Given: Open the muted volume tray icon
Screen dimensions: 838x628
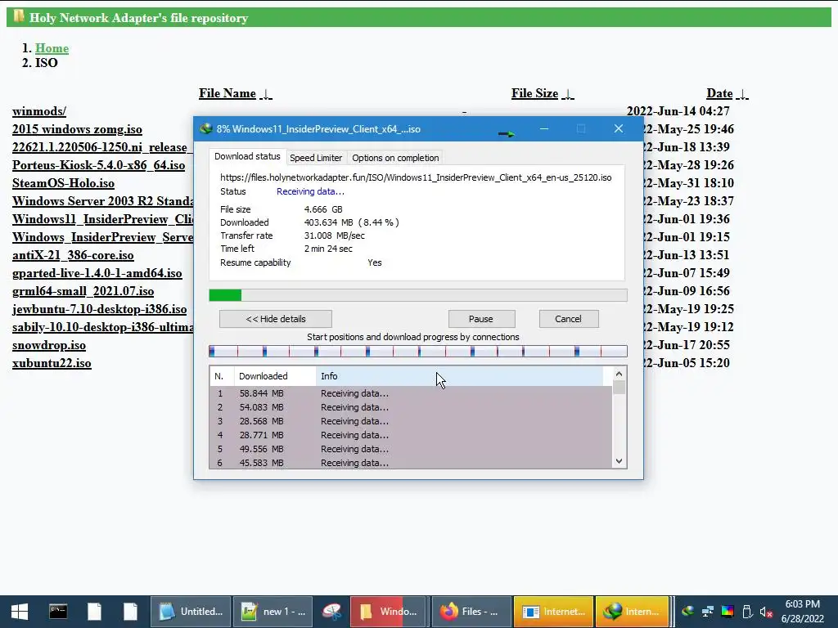Looking at the screenshot, I should click(x=766, y=612).
